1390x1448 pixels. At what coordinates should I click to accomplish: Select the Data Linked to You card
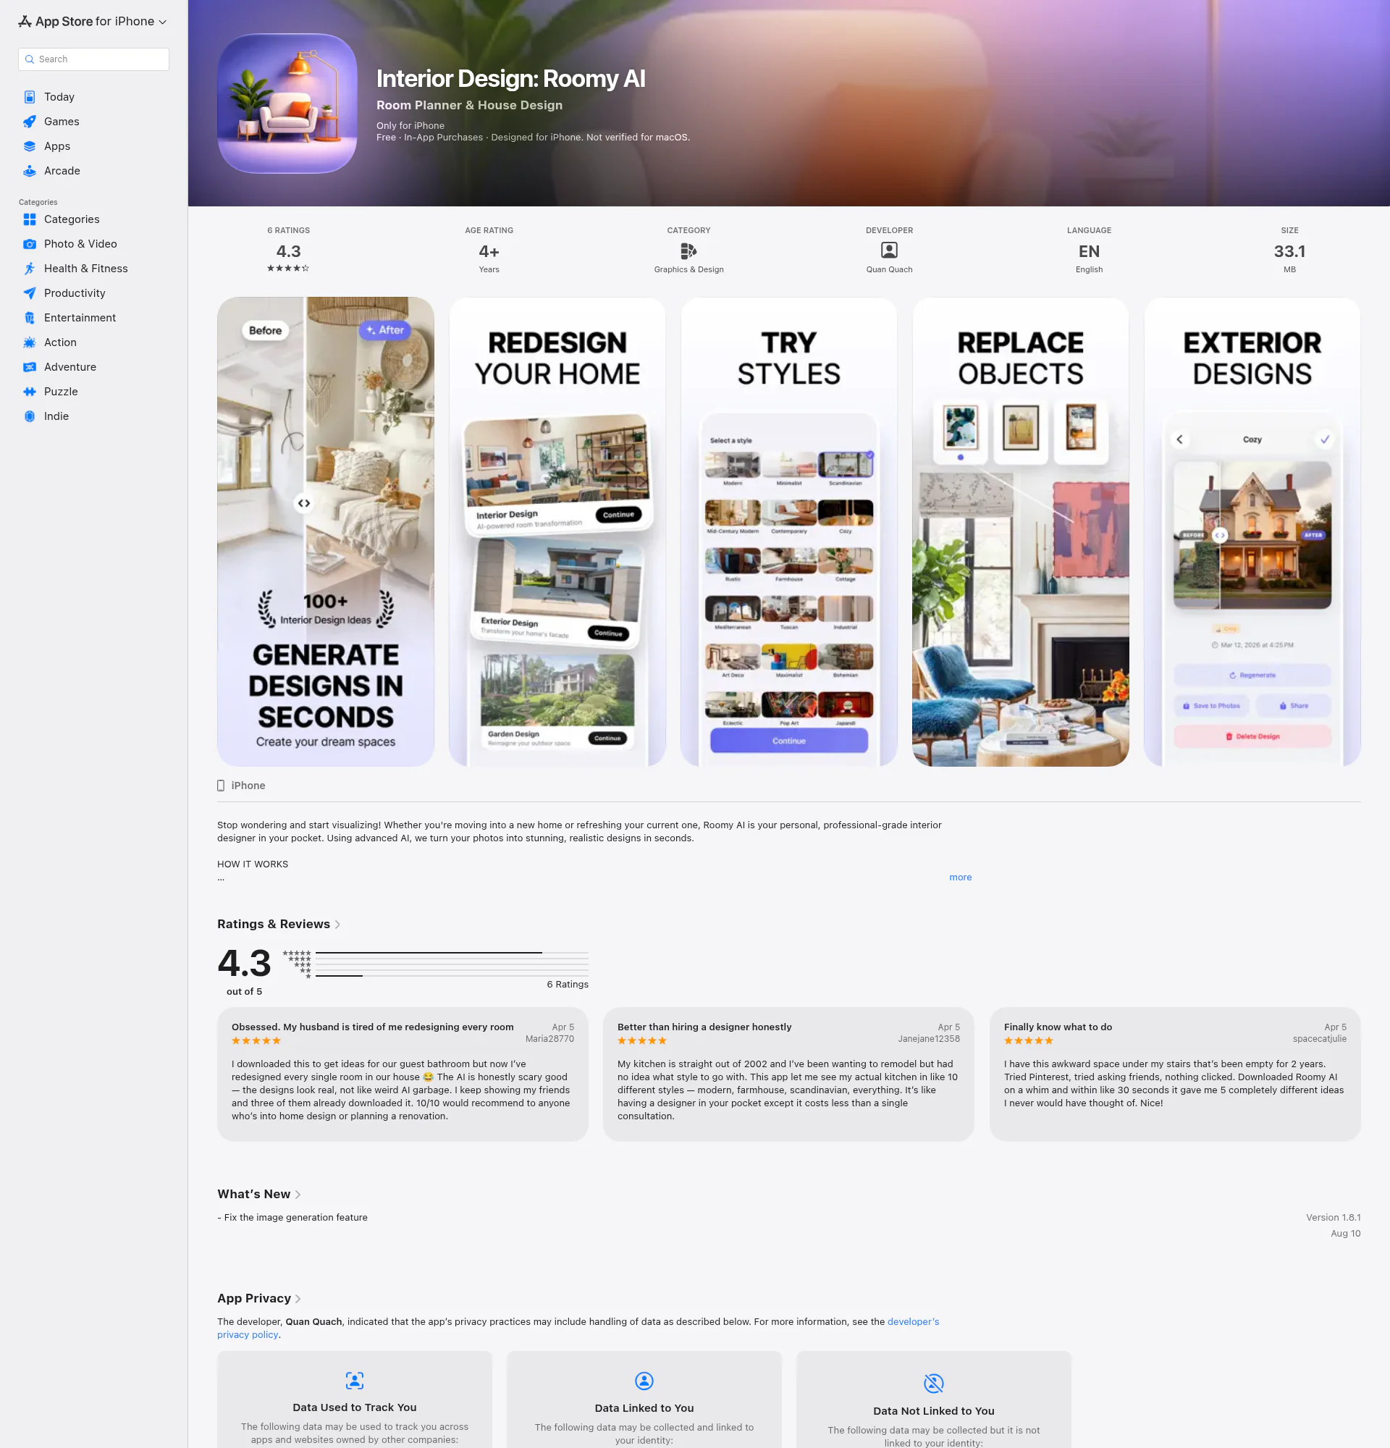coord(644,1400)
